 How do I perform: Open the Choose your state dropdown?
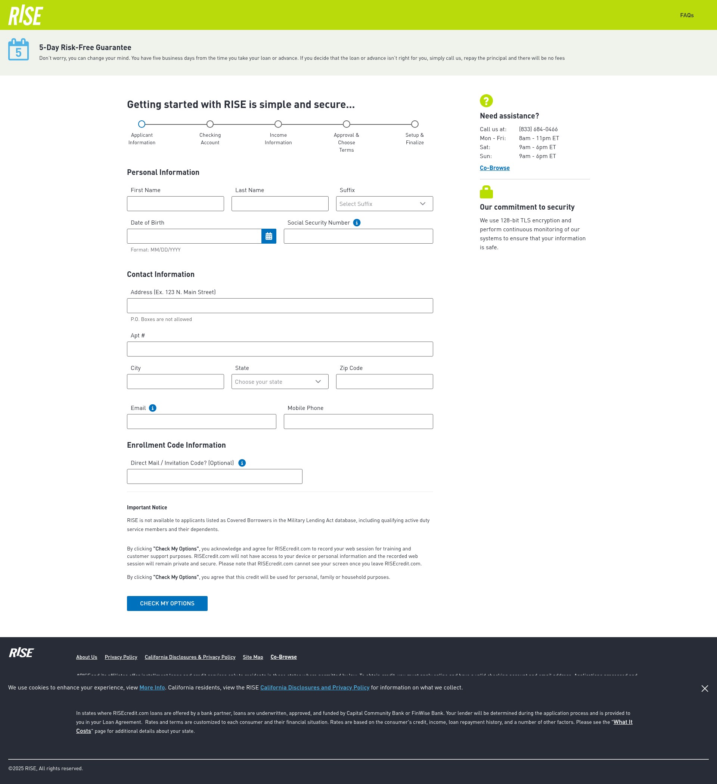click(x=280, y=382)
